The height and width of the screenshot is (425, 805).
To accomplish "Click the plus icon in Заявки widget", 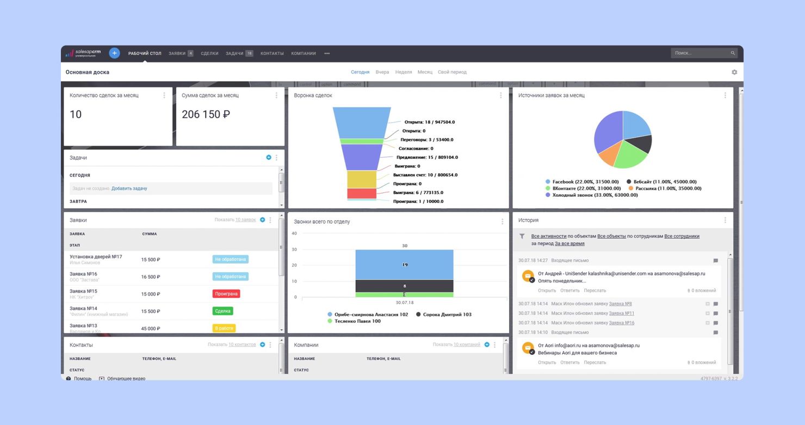I will (263, 220).
